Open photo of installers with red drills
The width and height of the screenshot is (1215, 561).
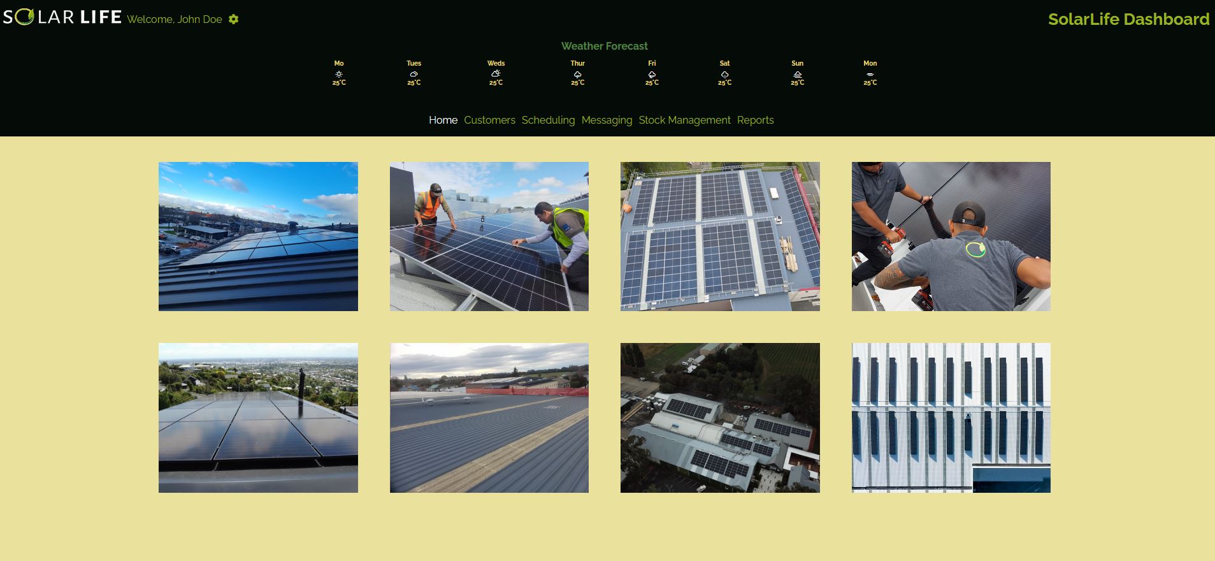point(951,237)
